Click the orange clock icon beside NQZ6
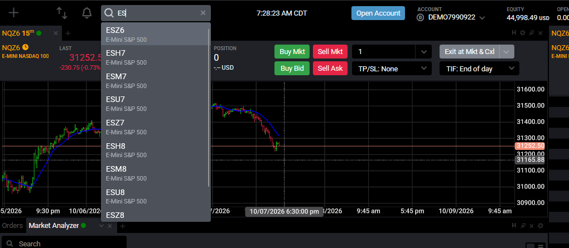Screen dimensions: 569x248 click(26, 47)
